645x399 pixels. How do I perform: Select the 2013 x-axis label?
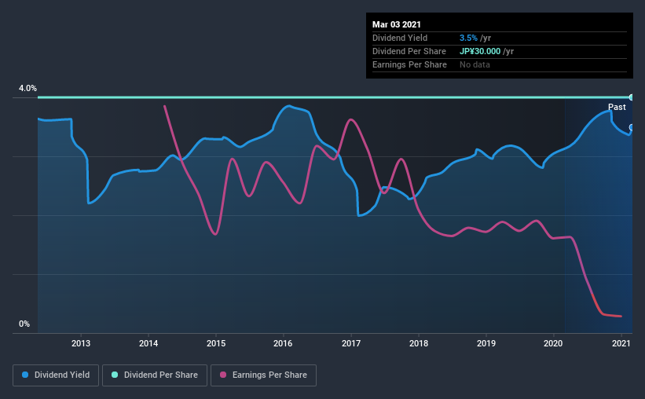point(81,343)
